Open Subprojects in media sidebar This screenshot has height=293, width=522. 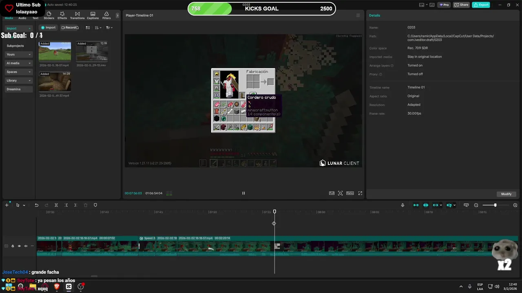click(15, 46)
